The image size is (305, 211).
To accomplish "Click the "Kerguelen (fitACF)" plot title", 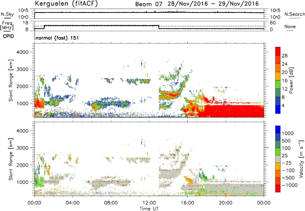I will coord(66,3).
